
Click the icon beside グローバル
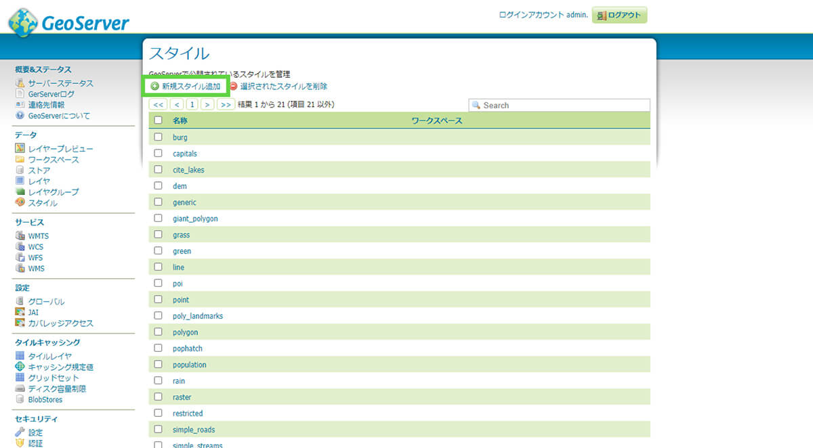pos(20,301)
